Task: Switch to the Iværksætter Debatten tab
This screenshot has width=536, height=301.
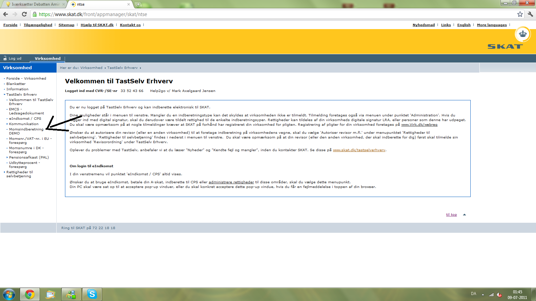Action: point(33,4)
